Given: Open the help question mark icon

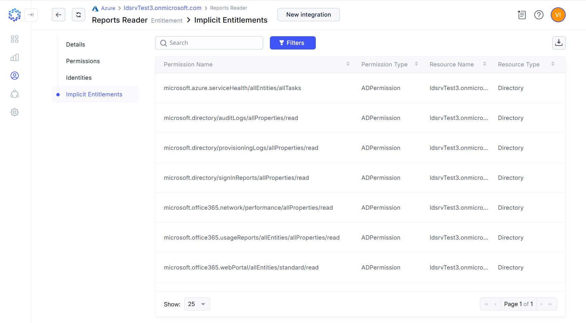Looking at the screenshot, I should tap(539, 15).
